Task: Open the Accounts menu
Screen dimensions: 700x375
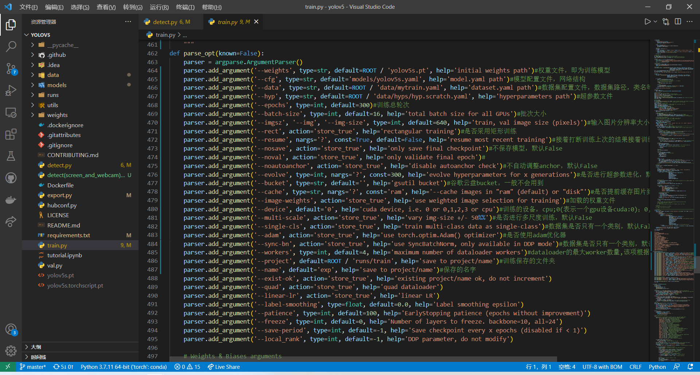Action: pyautogui.click(x=11, y=329)
